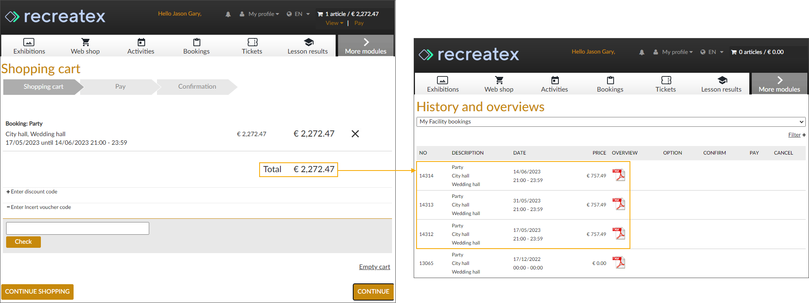Click the Empty cart link

point(374,267)
